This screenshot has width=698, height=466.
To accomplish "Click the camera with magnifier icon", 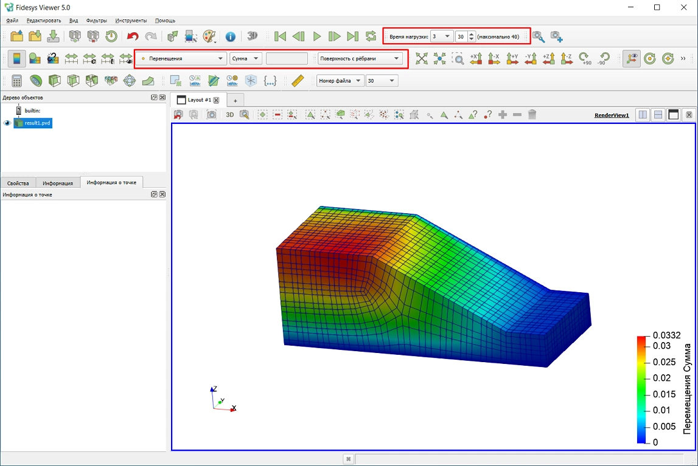I will pos(539,37).
